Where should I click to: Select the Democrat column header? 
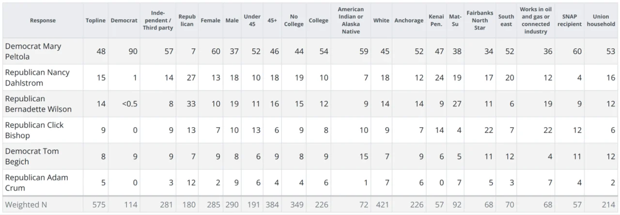[x=124, y=21]
